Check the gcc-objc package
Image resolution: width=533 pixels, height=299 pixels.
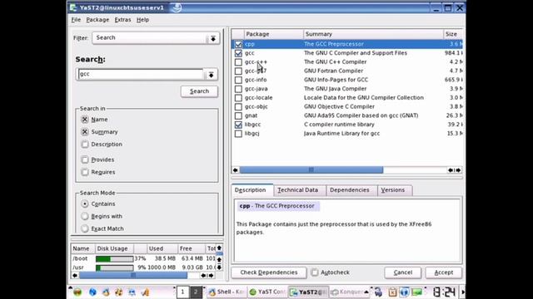[238, 107]
